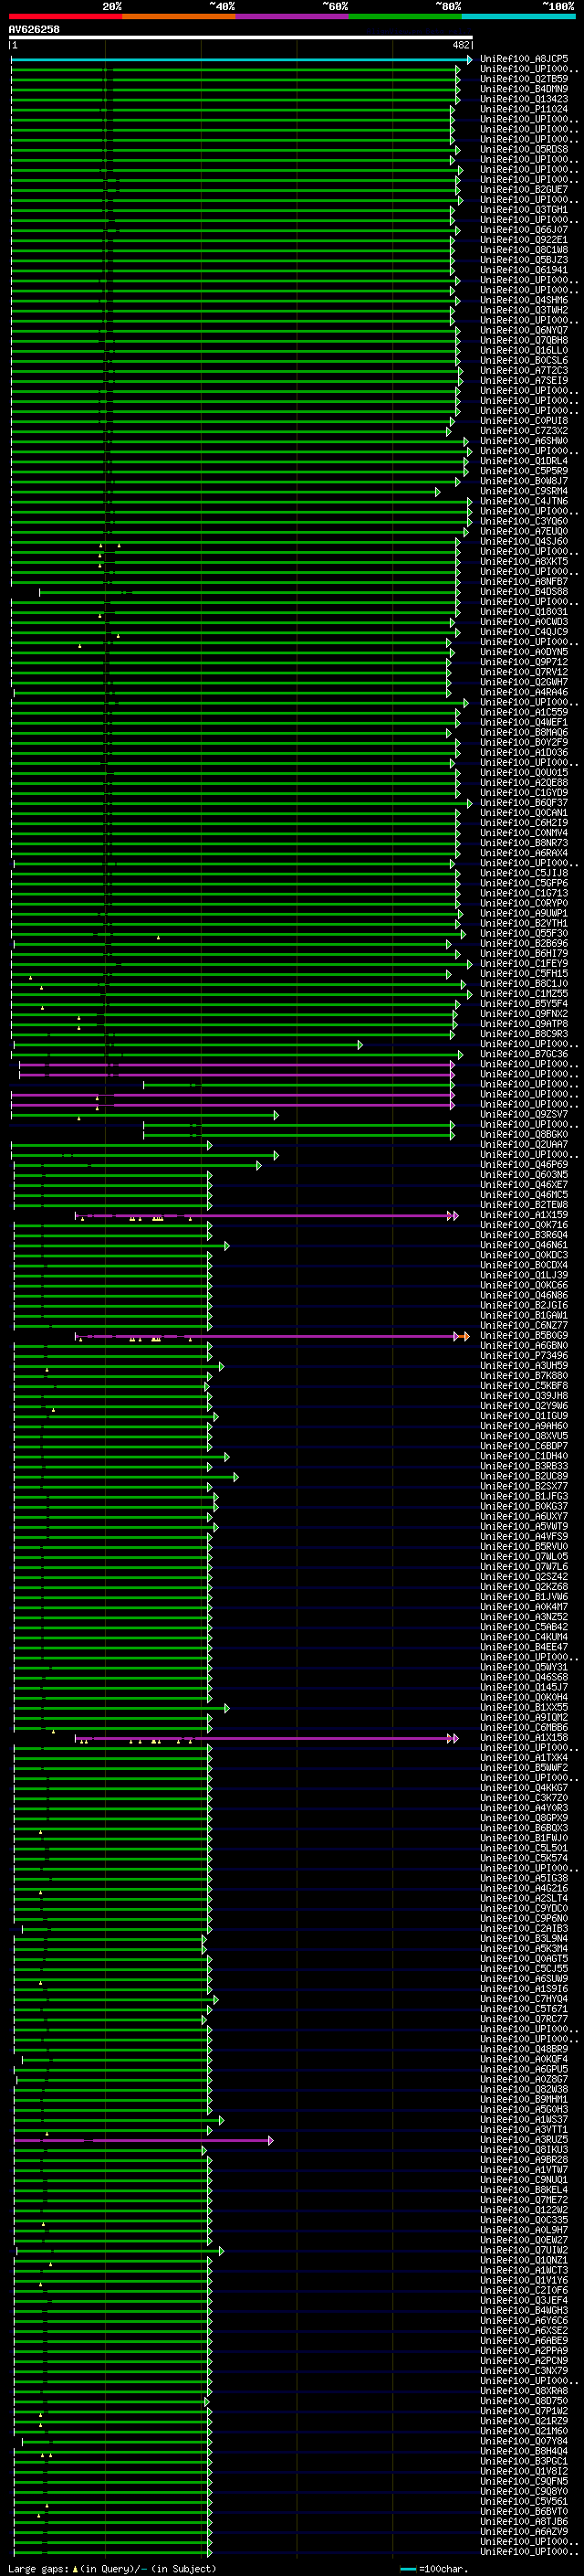The image size is (584, 2576).
Task: Select the label UniRef100_Q922E1
Action: 524,240
